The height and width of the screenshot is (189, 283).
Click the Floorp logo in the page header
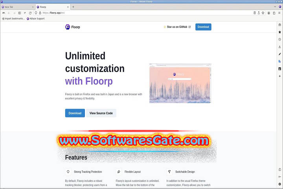pyautogui.click(x=73, y=27)
